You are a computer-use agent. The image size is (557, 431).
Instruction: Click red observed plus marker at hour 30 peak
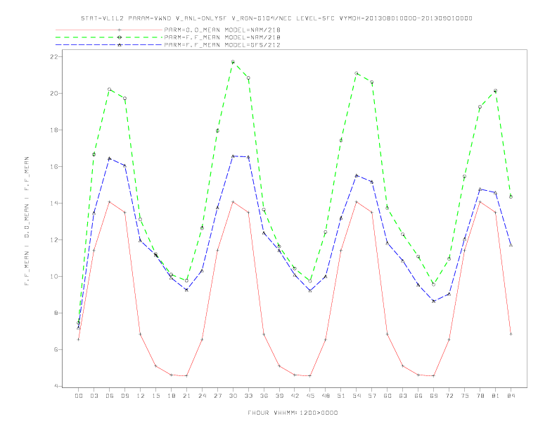pyautogui.click(x=233, y=202)
